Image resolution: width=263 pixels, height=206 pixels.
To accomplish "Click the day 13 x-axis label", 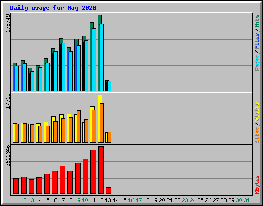I will click(x=108, y=200).
